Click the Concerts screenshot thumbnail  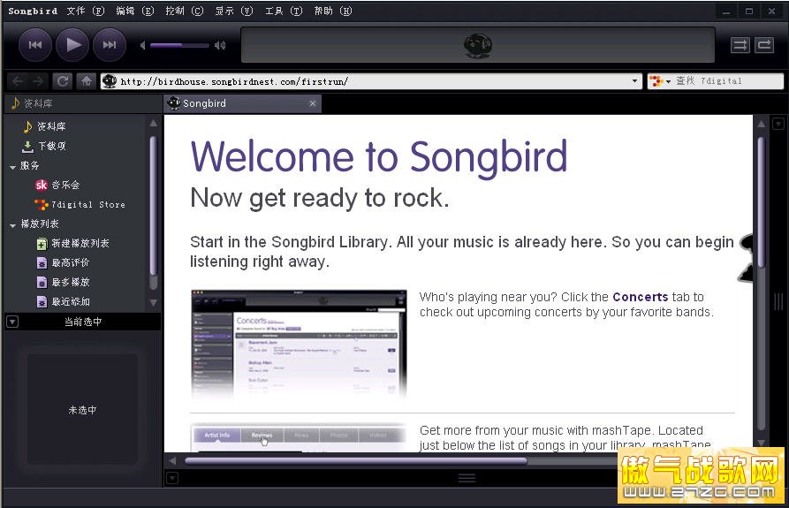(x=299, y=344)
